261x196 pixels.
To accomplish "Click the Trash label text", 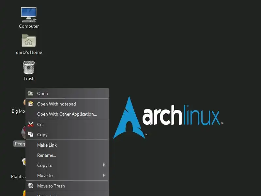I will pyautogui.click(x=29, y=78).
